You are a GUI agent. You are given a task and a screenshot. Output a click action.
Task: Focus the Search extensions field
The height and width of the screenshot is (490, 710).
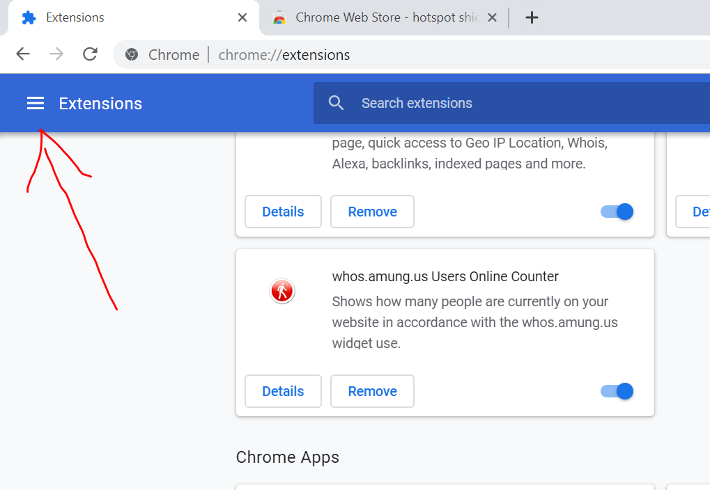tap(511, 103)
